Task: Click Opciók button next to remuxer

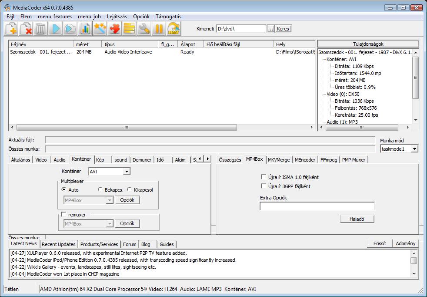Action: coord(127,223)
